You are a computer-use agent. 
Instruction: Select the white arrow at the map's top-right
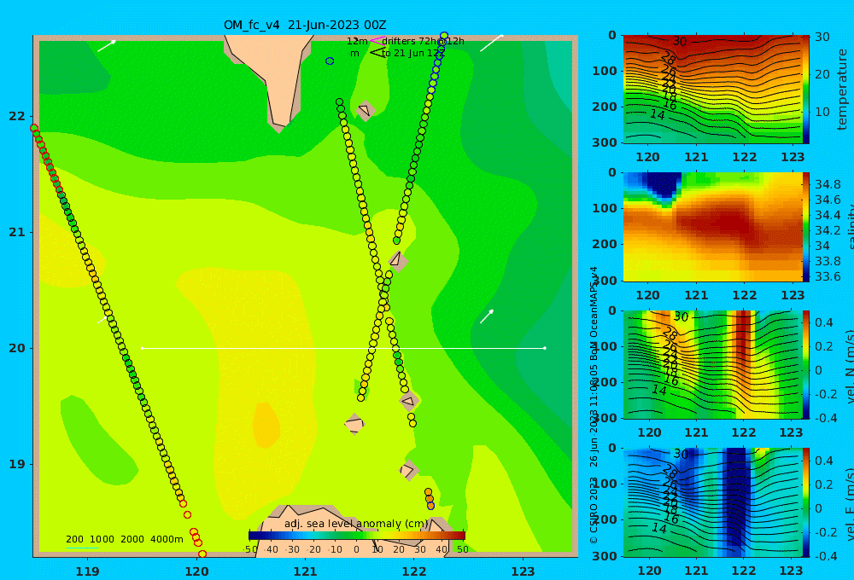[x=491, y=43]
